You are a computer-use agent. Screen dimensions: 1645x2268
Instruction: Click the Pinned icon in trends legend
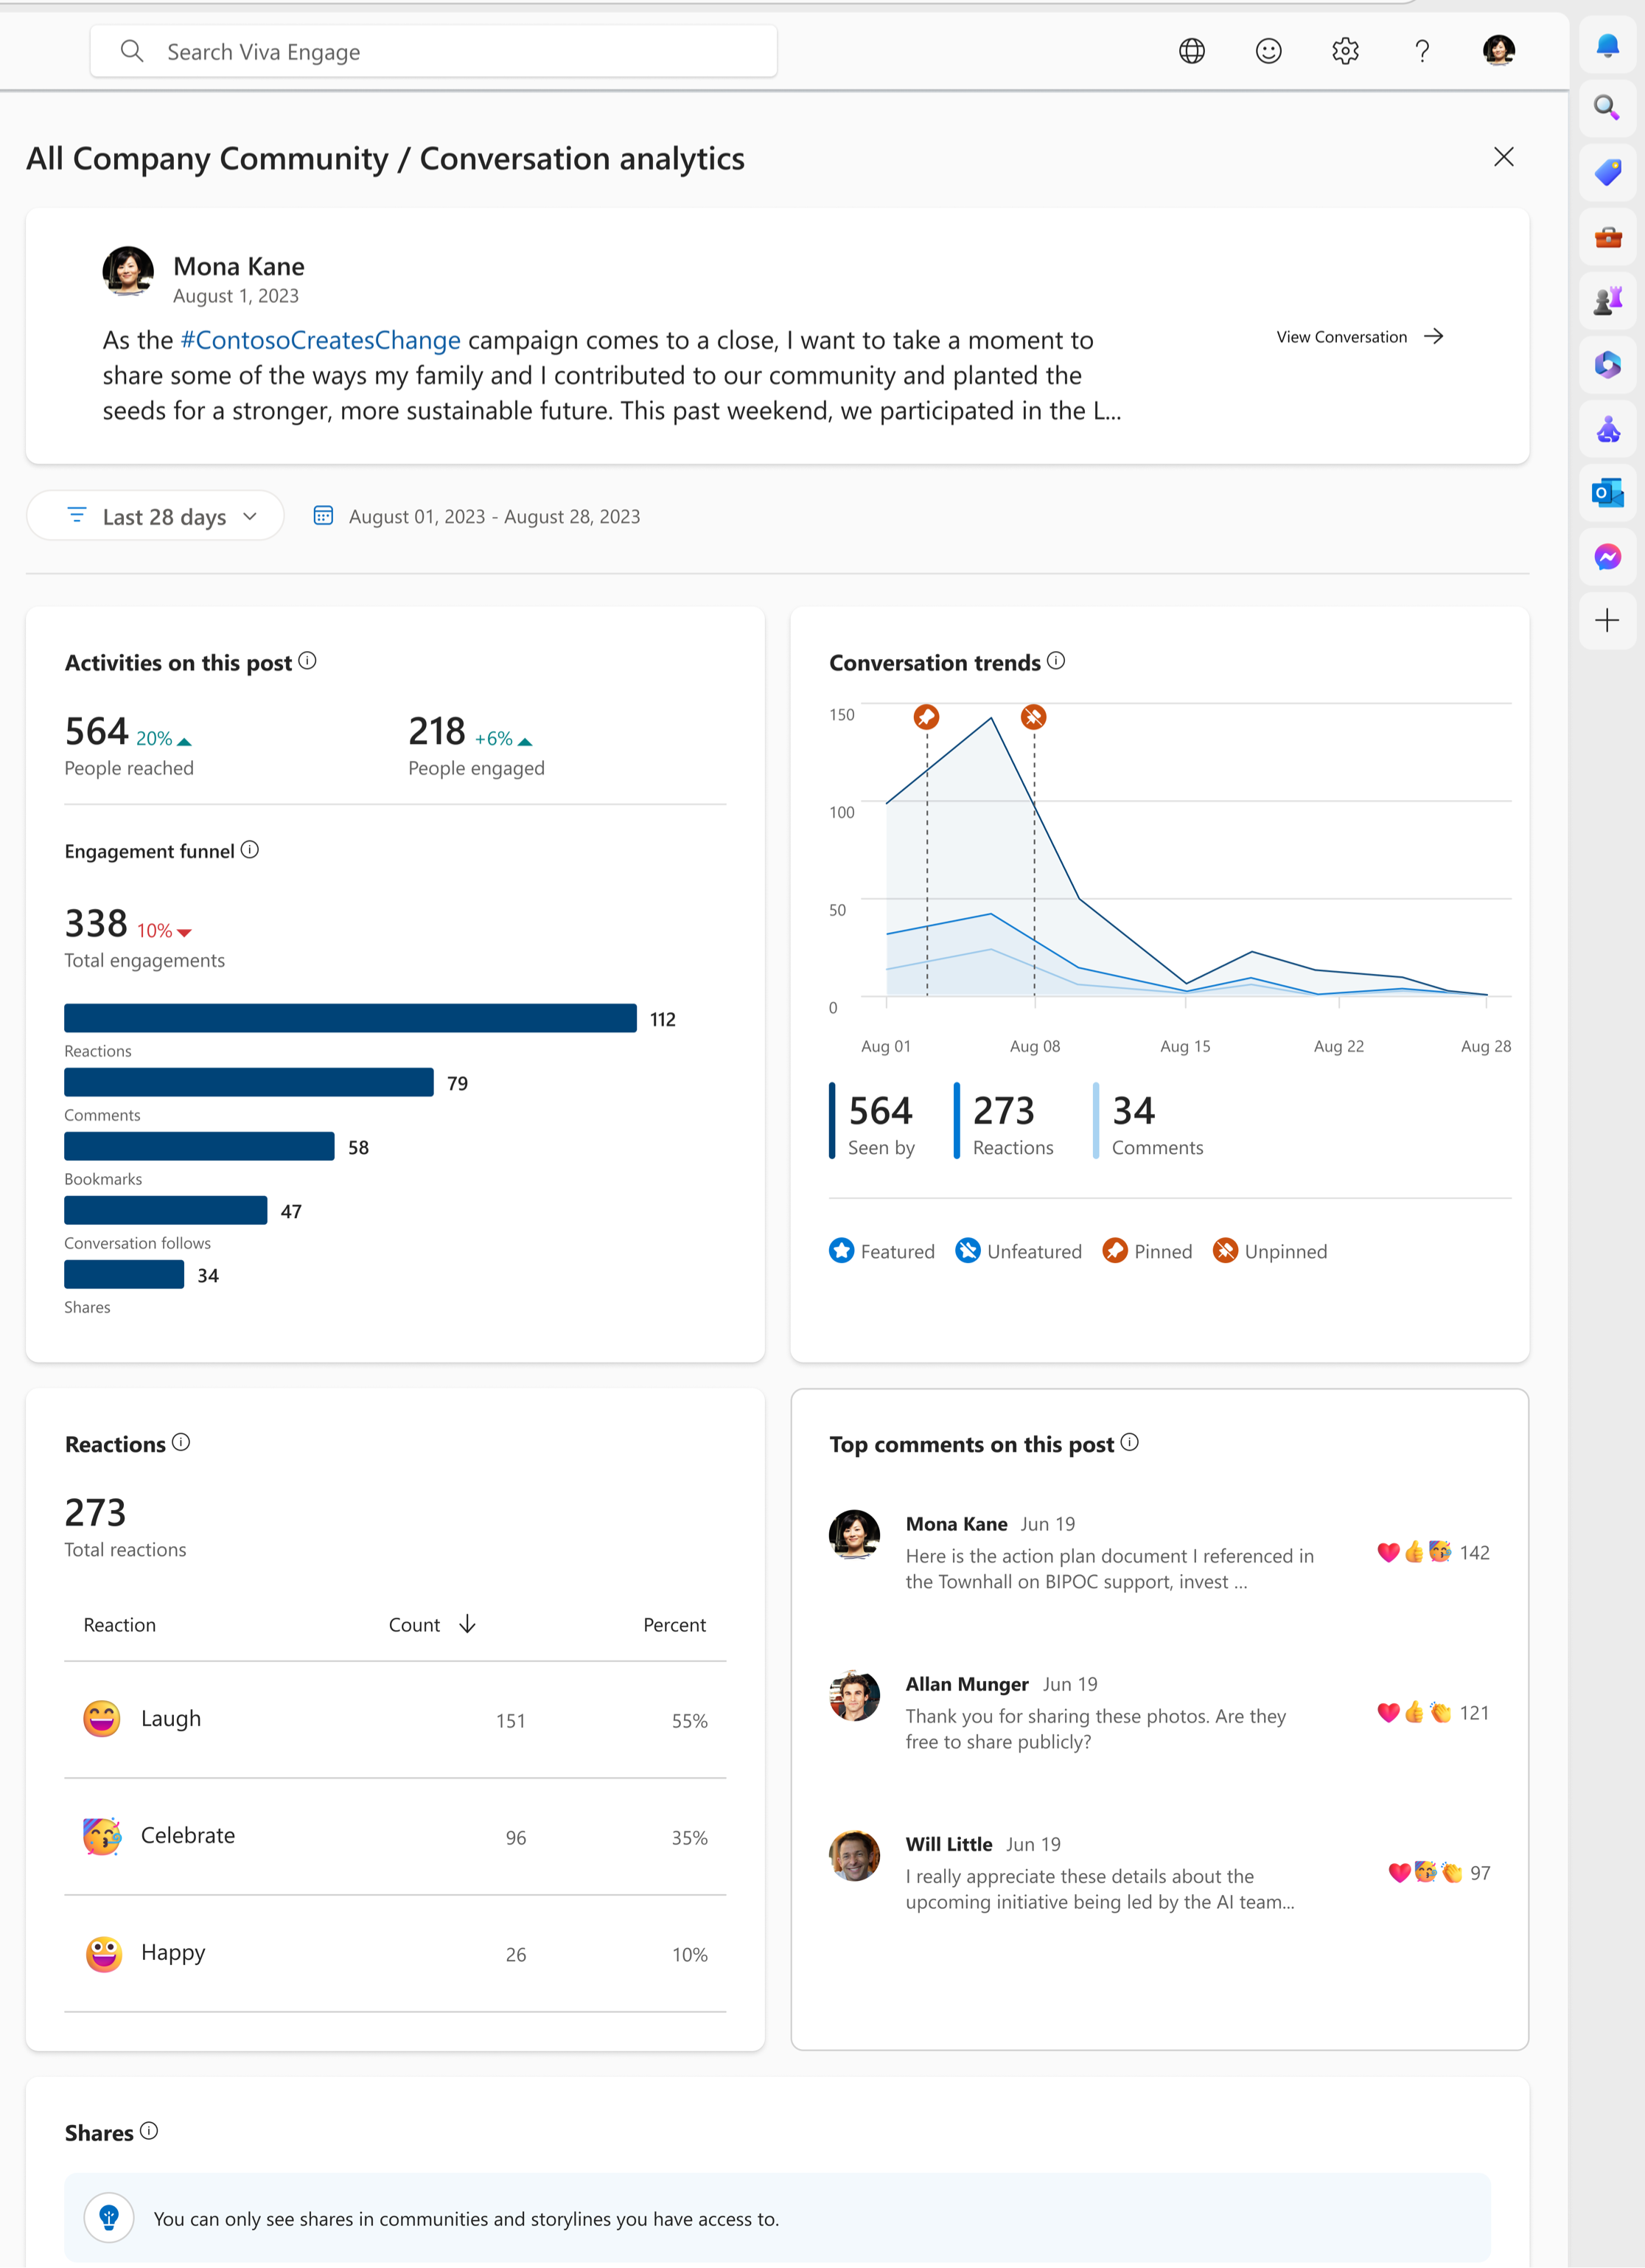[x=1115, y=1250]
